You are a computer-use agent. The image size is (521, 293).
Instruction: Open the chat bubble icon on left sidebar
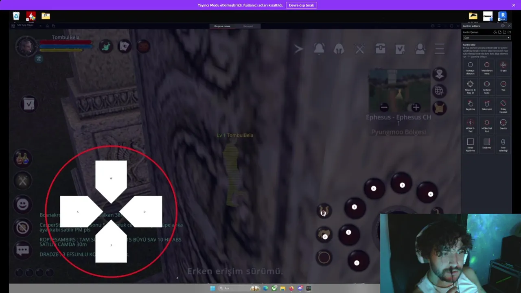tap(22, 250)
